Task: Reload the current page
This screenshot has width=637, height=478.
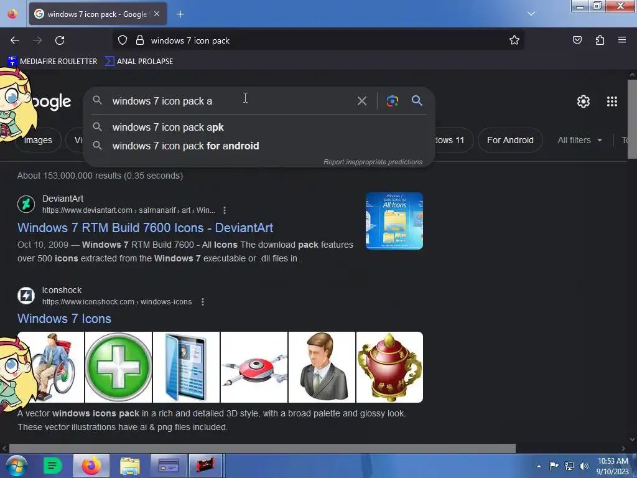Action: (60, 40)
